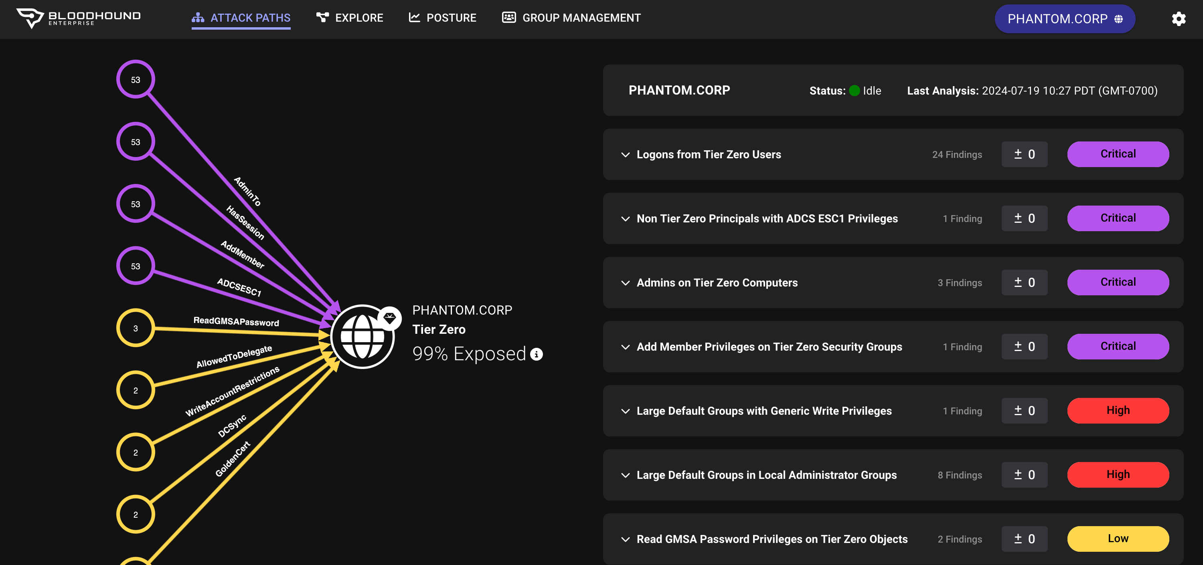Expand Large Default Groups in Local Administrator
1203x565 pixels.
coord(625,475)
